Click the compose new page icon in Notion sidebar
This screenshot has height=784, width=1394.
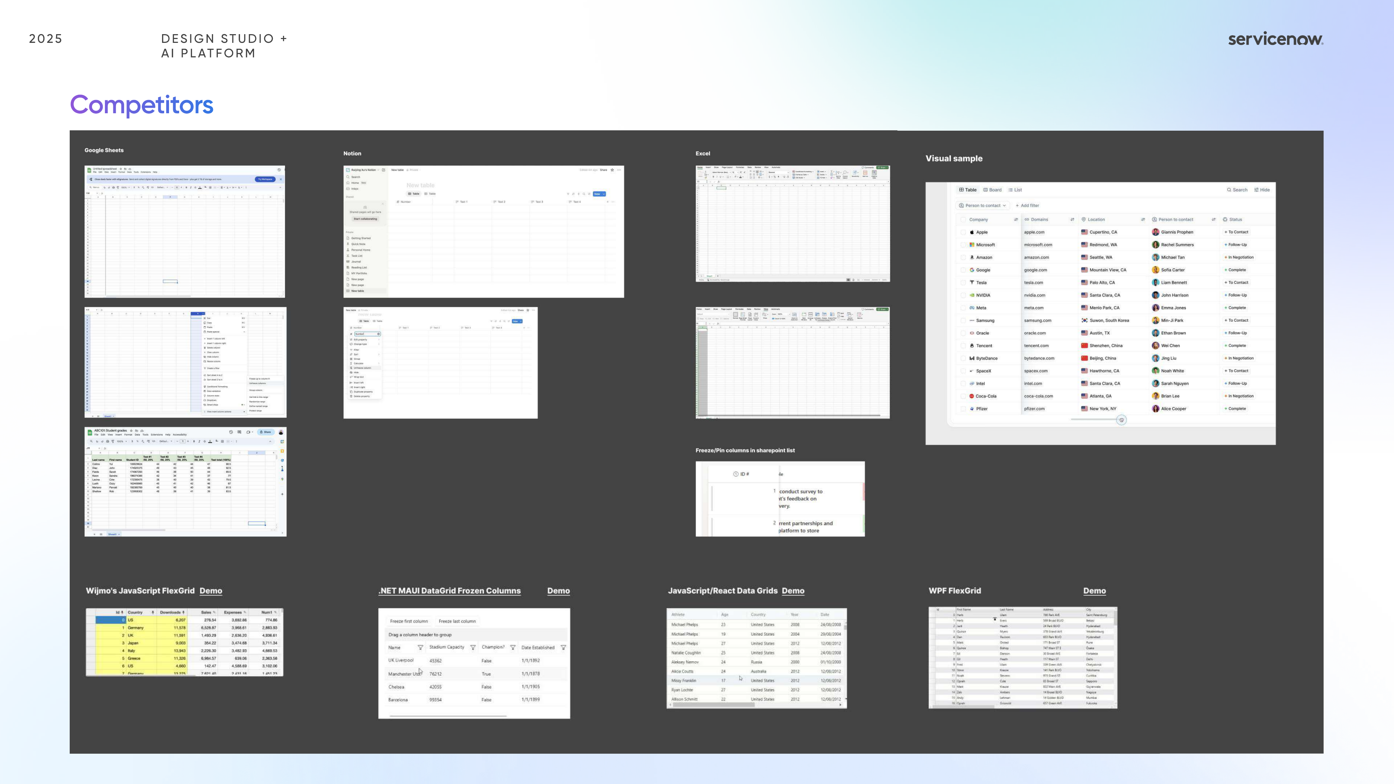pos(384,170)
